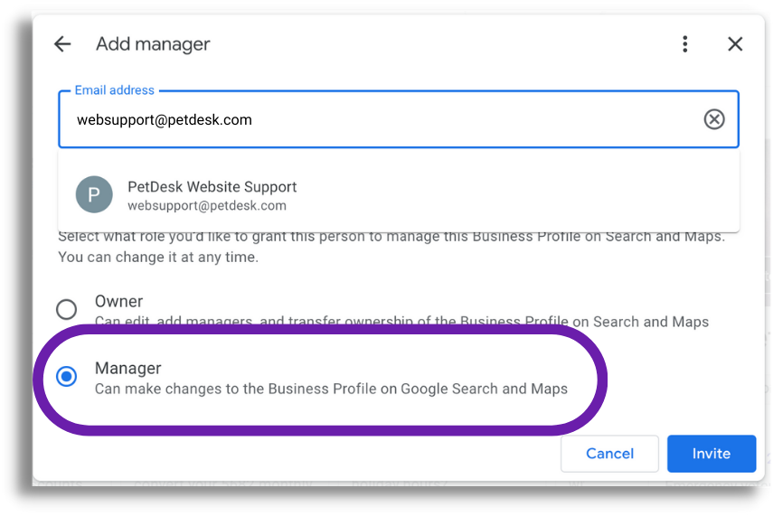Screen dimensions: 773x516
Task: Click the PetDesk avatar circle with letter P
Action: pos(94,194)
